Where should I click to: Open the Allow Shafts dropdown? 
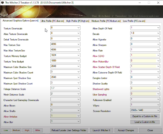65,110
